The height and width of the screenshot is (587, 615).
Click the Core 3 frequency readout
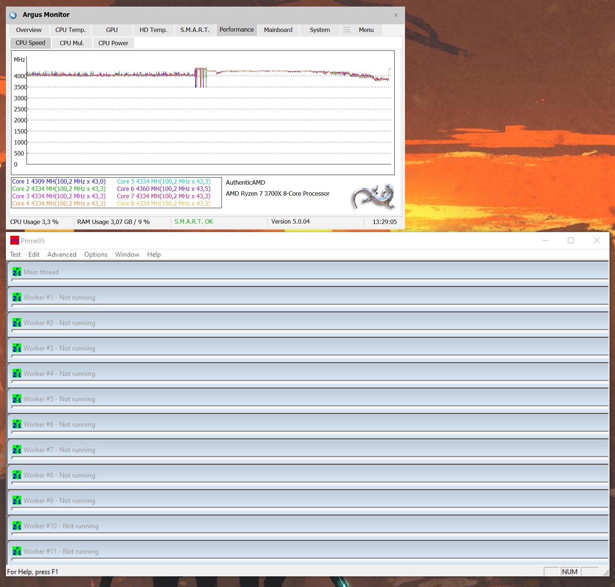(x=59, y=196)
